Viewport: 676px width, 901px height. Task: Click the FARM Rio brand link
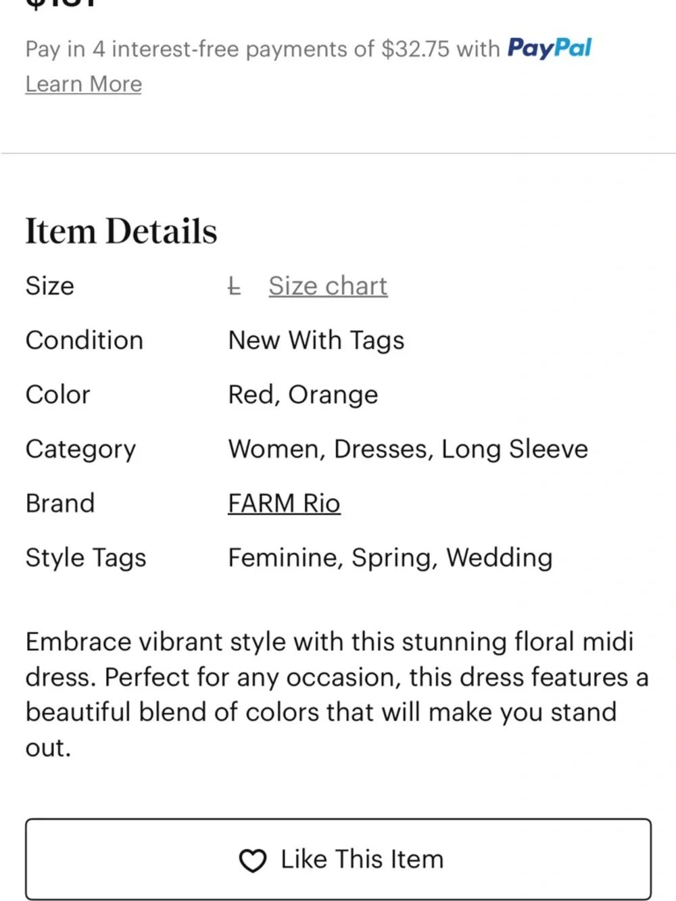[x=284, y=503]
